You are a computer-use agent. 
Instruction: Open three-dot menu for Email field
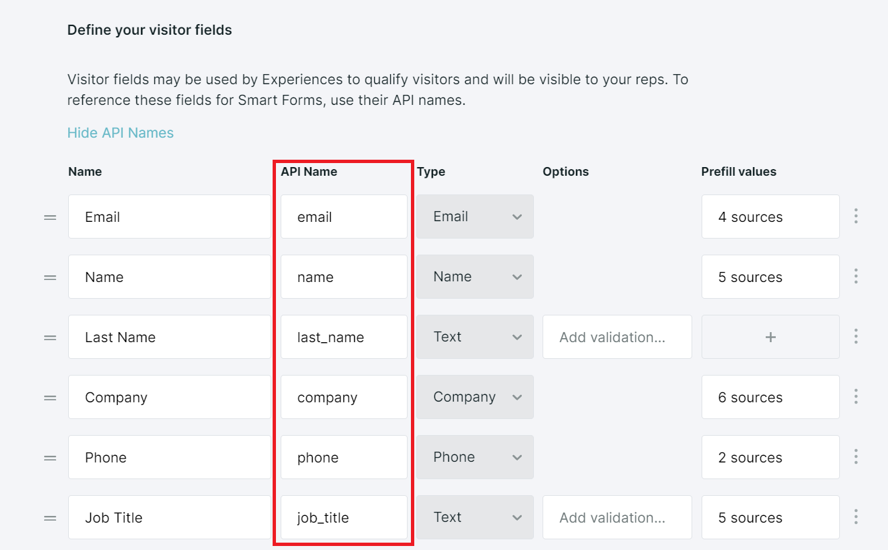[856, 217]
